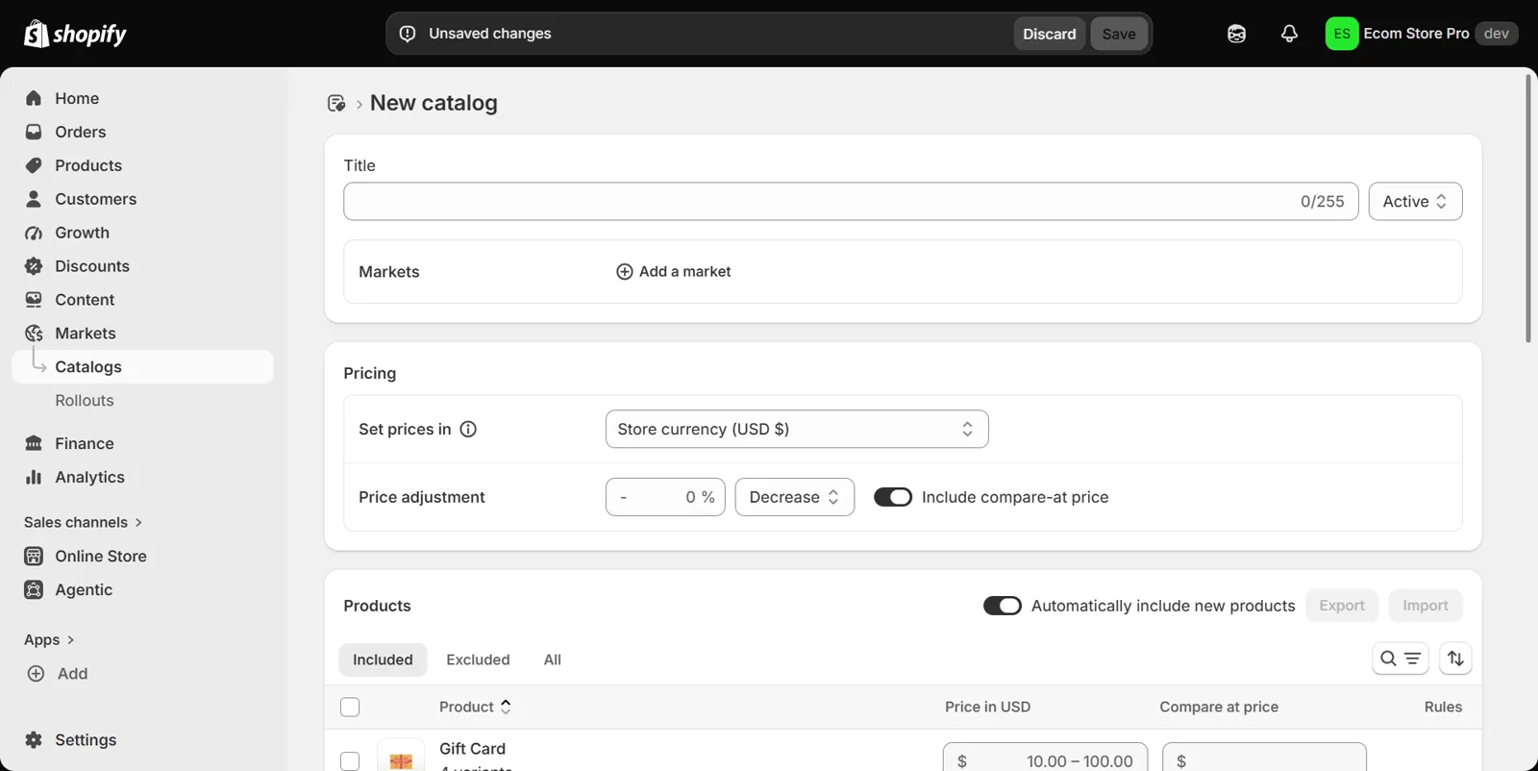Discard the unsaved changes
Screen dimensions: 1538x771
click(1050, 34)
